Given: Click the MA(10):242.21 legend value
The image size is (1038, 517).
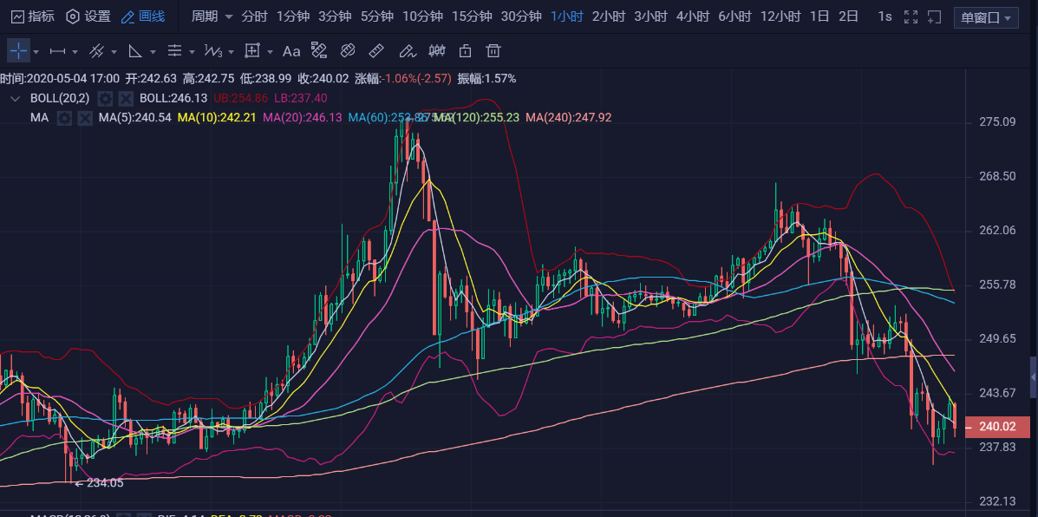Looking at the screenshot, I should [217, 118].
